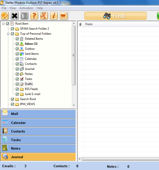Toggle the Sent Items checkbox

pos(17,54)
